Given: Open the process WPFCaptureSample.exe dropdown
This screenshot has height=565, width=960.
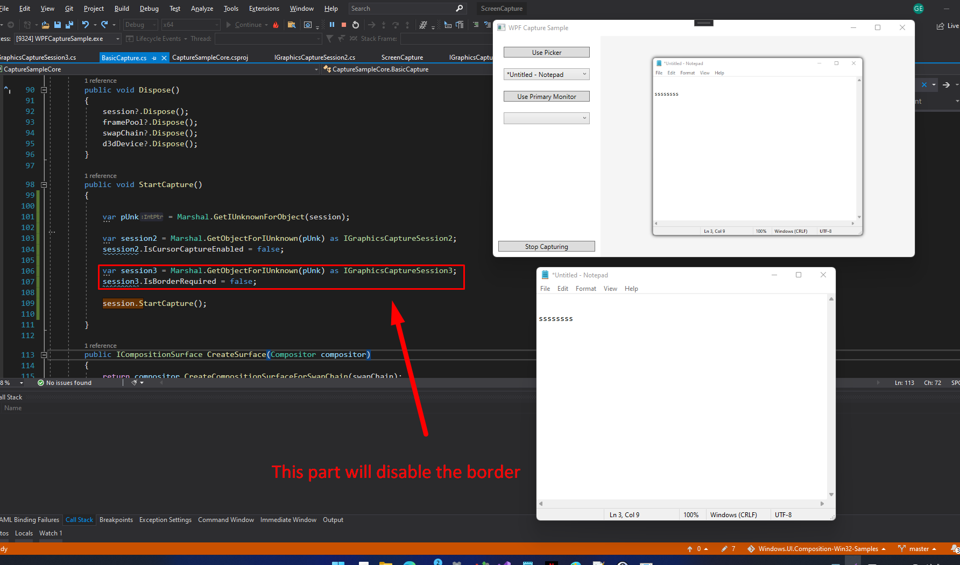Looking at the screenshot, I should tap(67, 39).
